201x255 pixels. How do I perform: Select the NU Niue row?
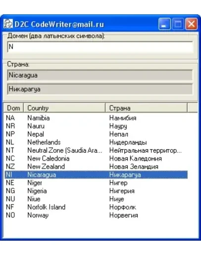tap(96, 199)
